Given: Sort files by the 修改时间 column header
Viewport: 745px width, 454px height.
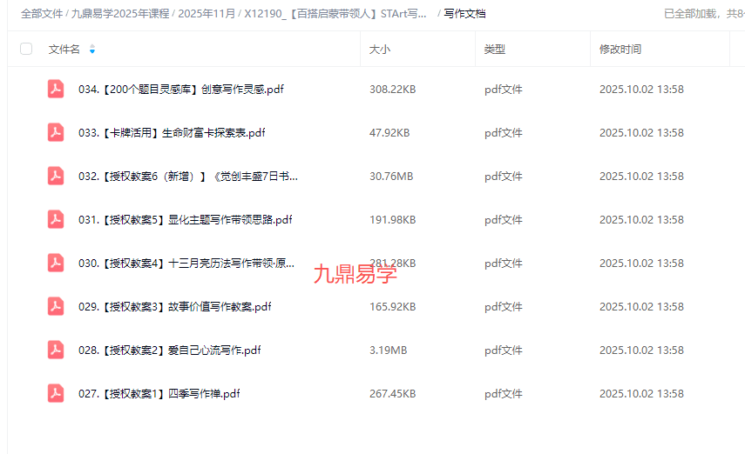Looking at the screenshot, I should coord(620,50).
